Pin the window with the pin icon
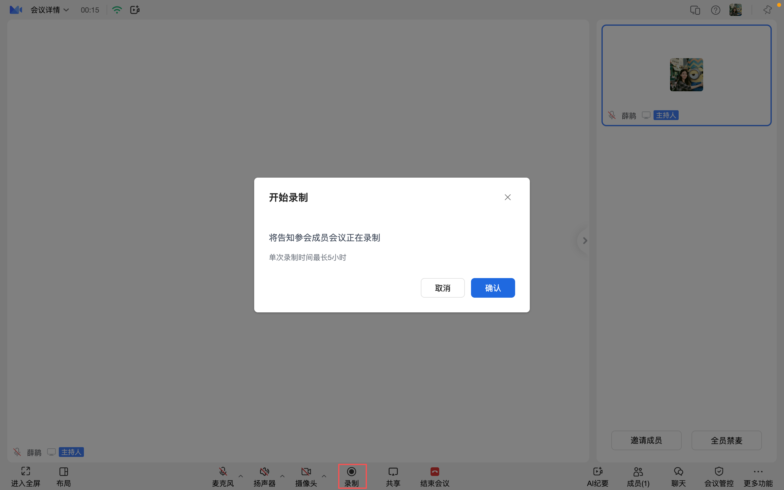Image resolution: width=784 pixels, height=490 pixels. pyautogui.click(x=767, y=10)
